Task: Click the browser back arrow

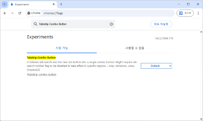Action: (5, 13)
